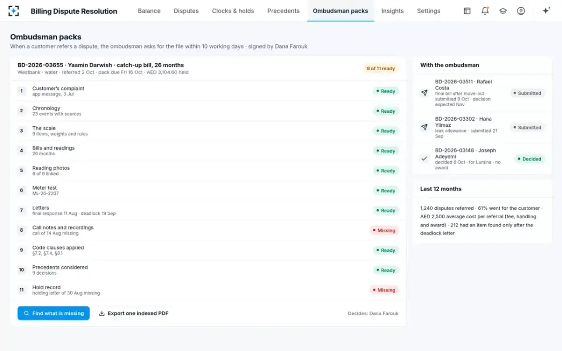Select Ombudsman packs tab

(340, 11)
